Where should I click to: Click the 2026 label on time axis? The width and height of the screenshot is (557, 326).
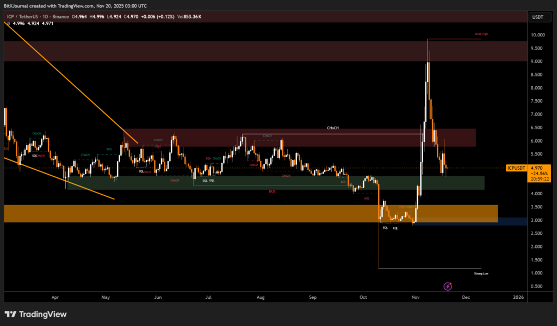point(518,297)
